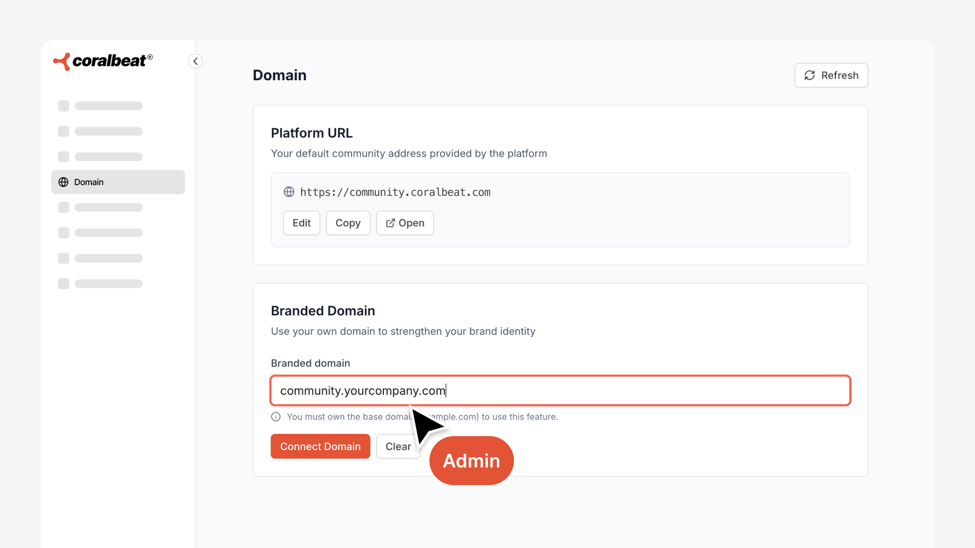Select the globe icon beside Domain menu item
The image size is (975, 548).
[63, 182]
